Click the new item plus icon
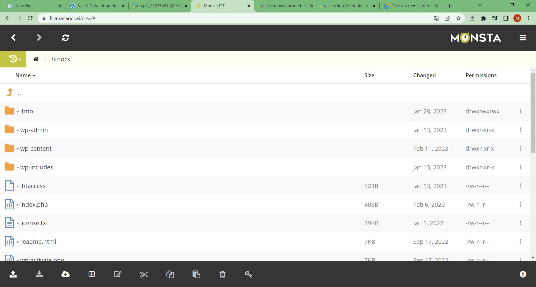 tap(92, 274)
